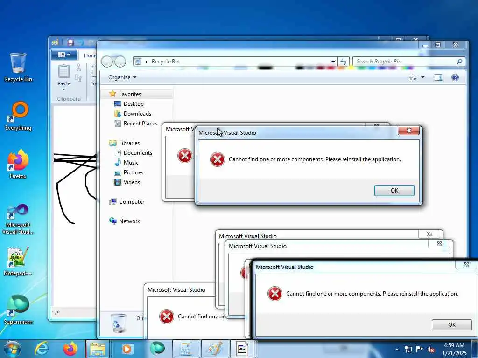Click the network icon in system tray
Viewport: 478px width, 358px height.
pyautogui.click(x=408, y=349)
